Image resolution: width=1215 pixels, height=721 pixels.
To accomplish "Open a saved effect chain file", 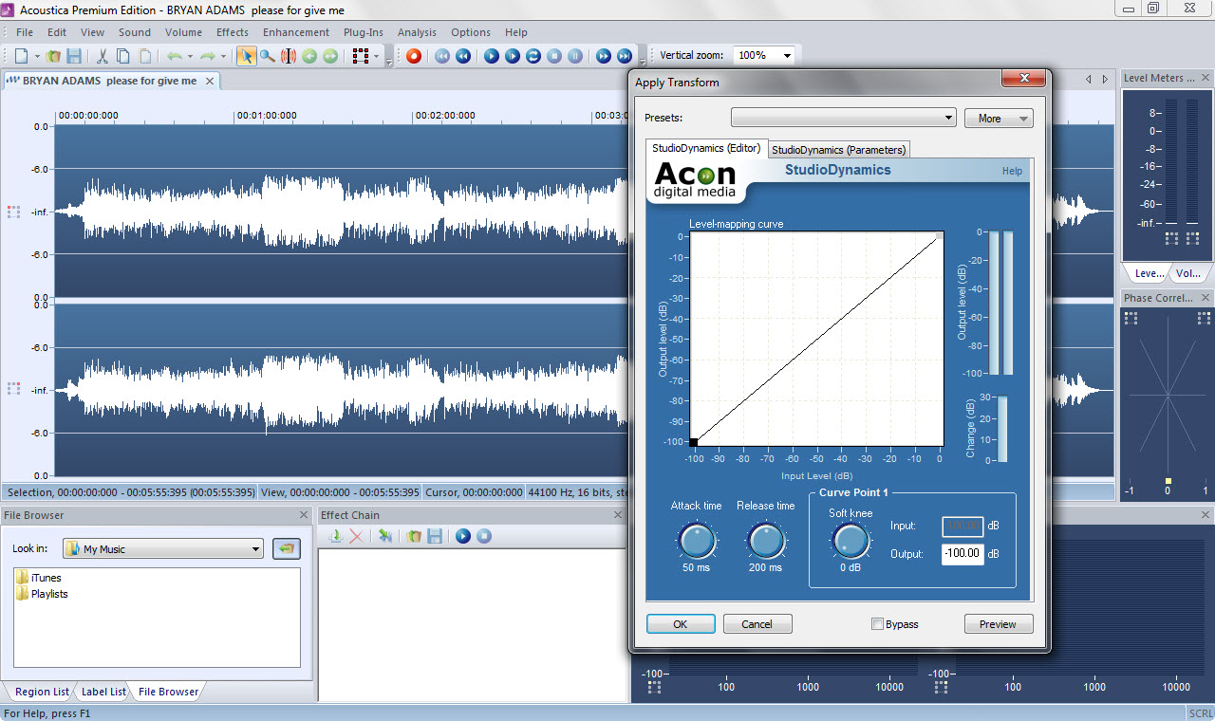I will [x=414, y=536].
